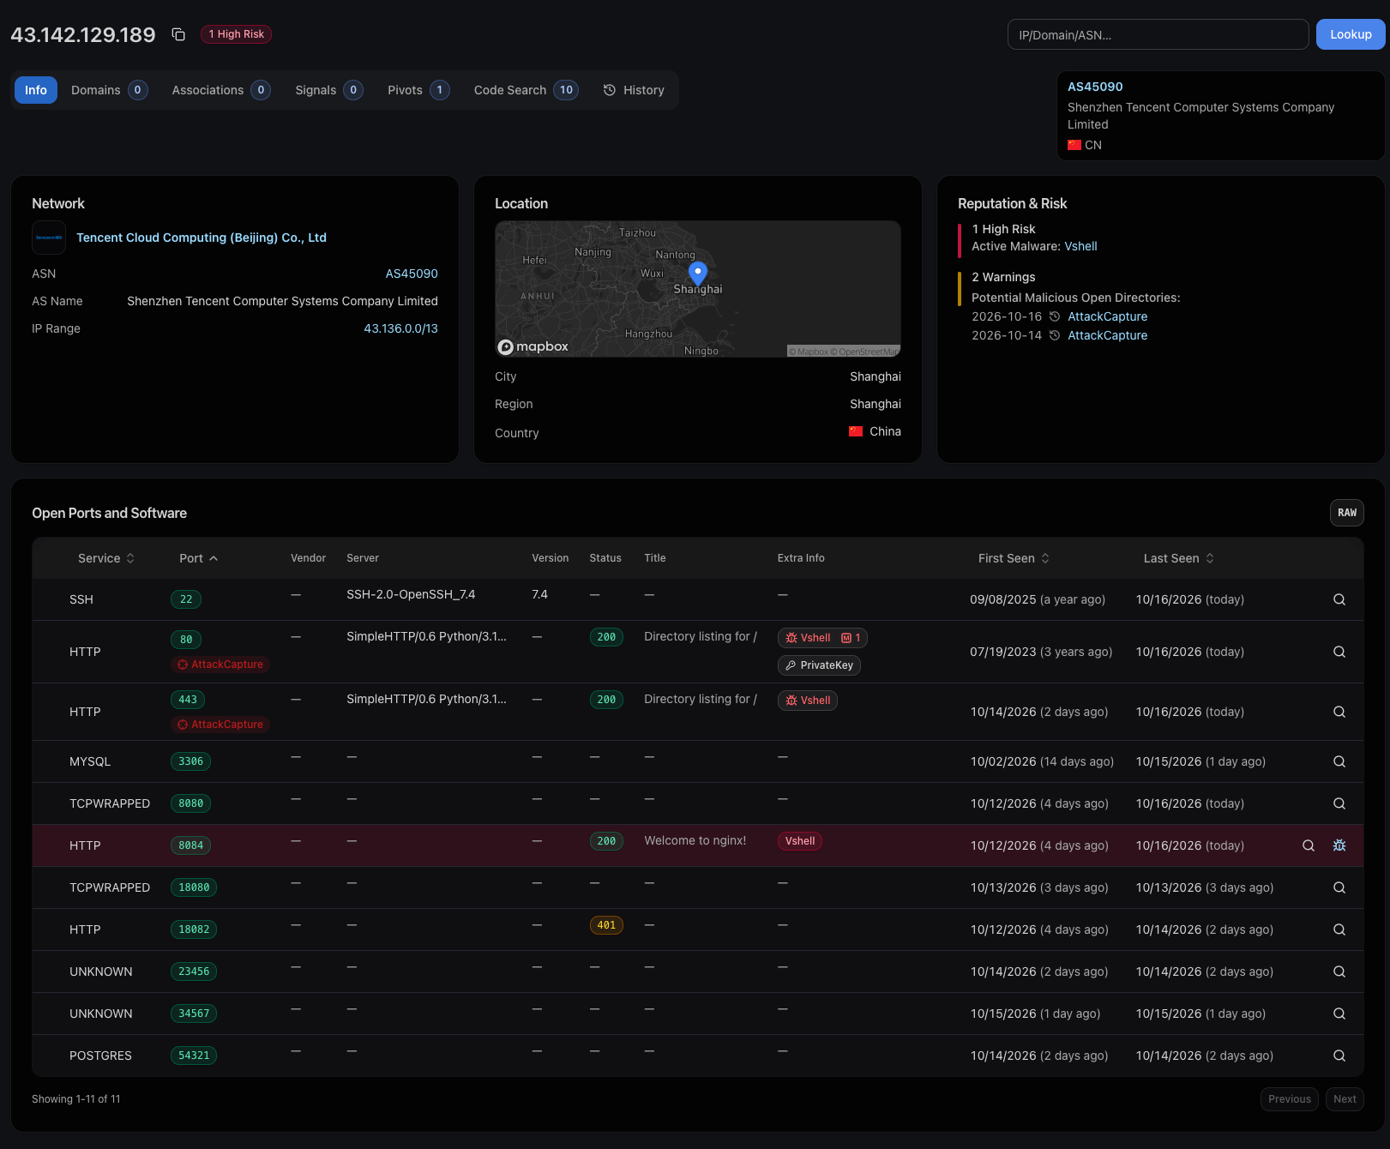Click the magnifier icon in the MYSQL row

coord(1339,761)
